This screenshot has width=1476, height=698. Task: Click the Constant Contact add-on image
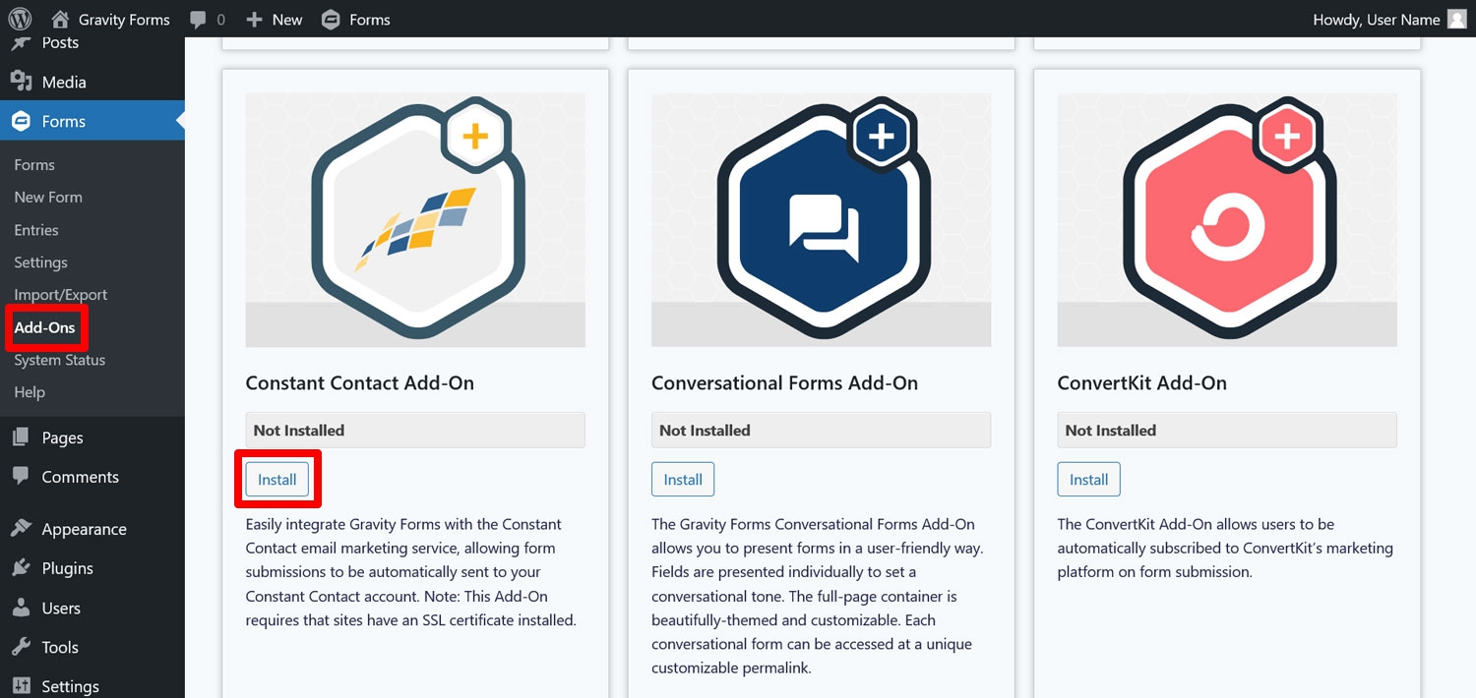(415, 220)
